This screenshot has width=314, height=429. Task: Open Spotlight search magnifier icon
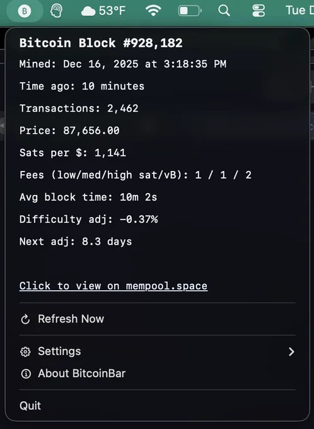click(224, 11)
